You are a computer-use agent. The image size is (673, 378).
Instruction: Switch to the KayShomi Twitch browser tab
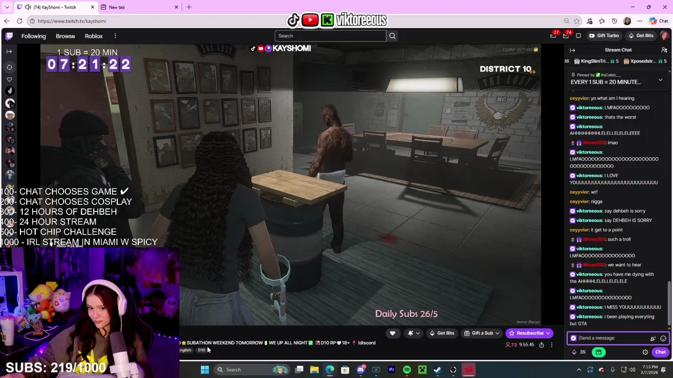point(55,7)
